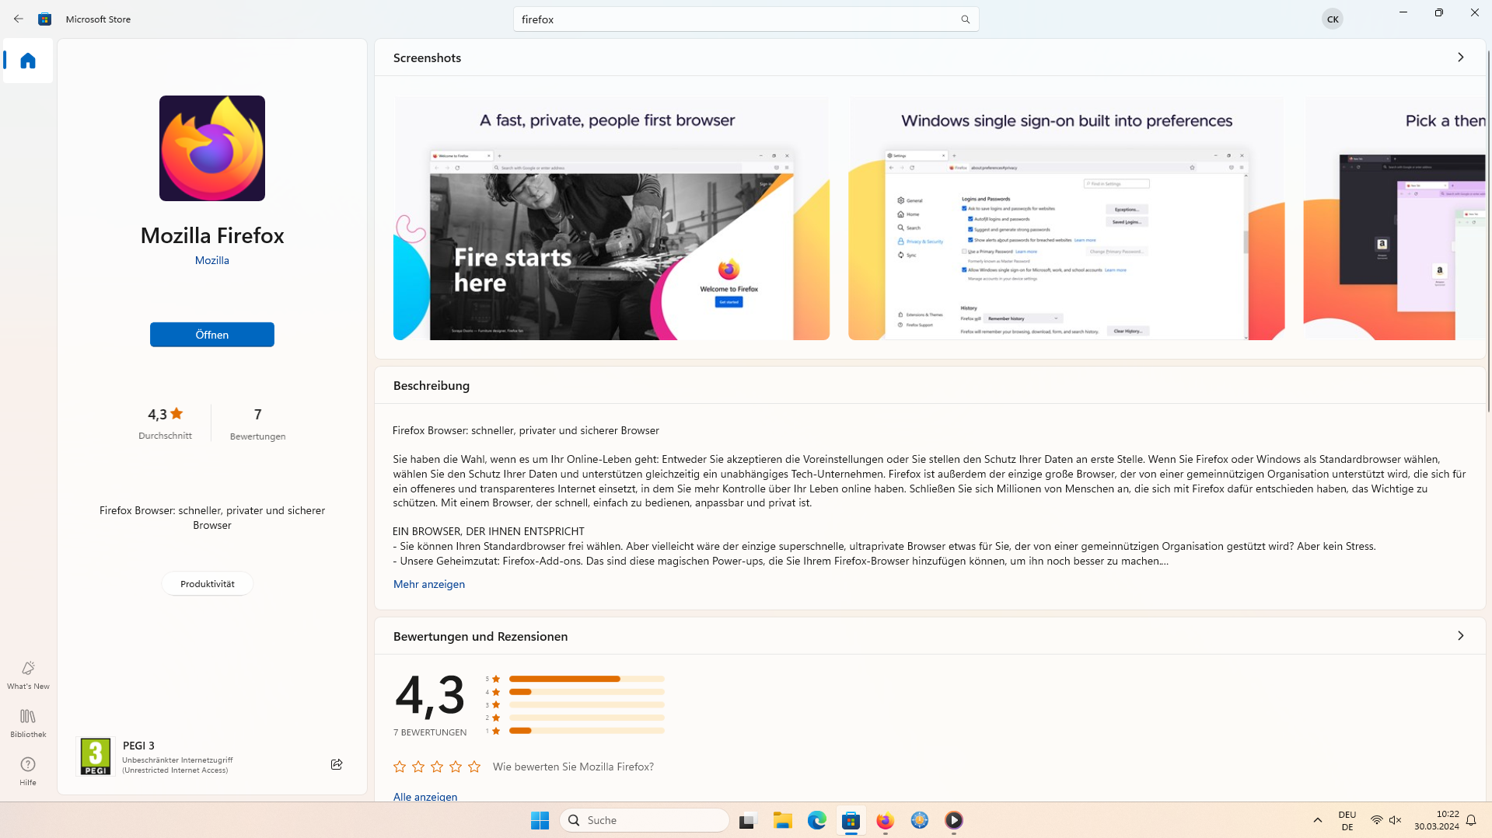The height and width of the screenshot is (838, 1492).
Task: Click the 1-star rating bar
Action: 587,731
